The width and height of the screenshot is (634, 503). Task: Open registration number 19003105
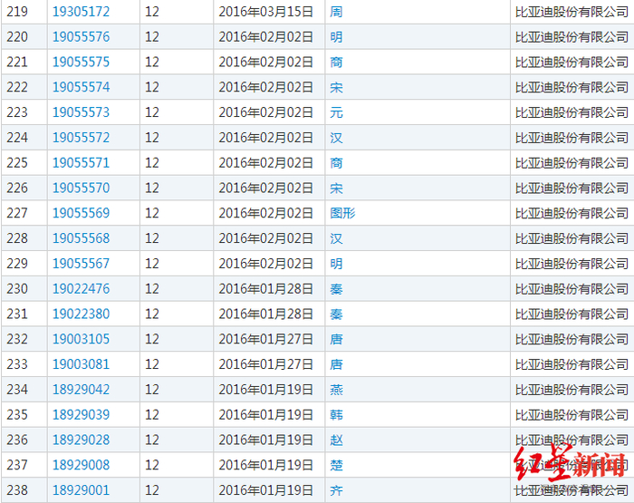(81, 339)
